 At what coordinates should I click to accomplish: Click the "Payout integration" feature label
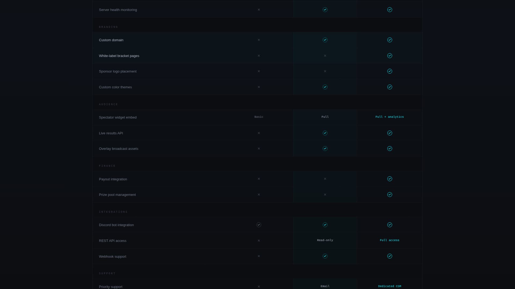pyautogui.click(x=113, y=179)
